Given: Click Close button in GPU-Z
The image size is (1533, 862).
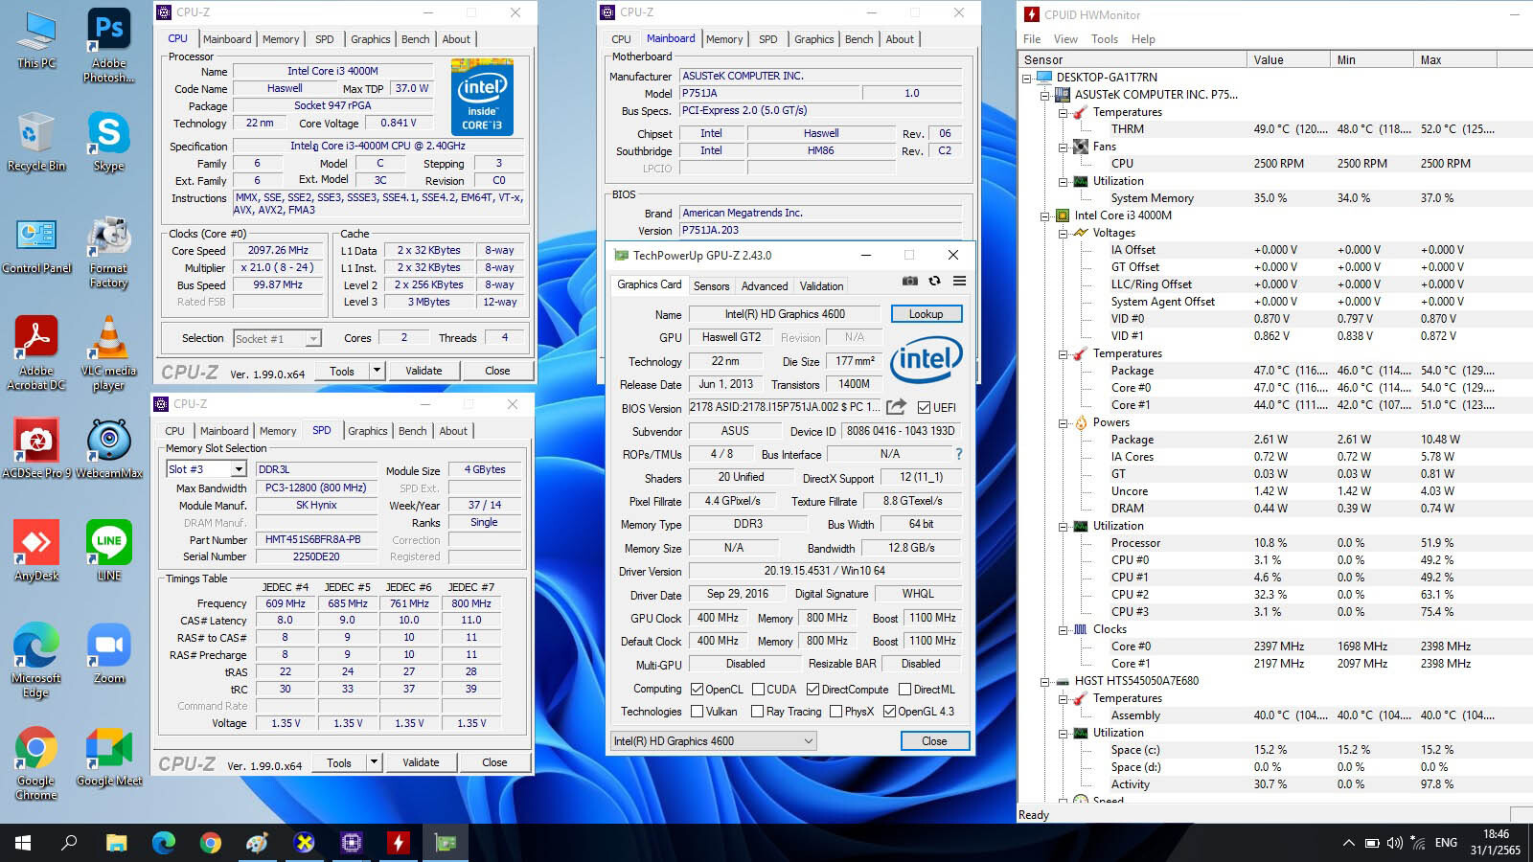Looking at the screenshot, I should coord(934,741).
